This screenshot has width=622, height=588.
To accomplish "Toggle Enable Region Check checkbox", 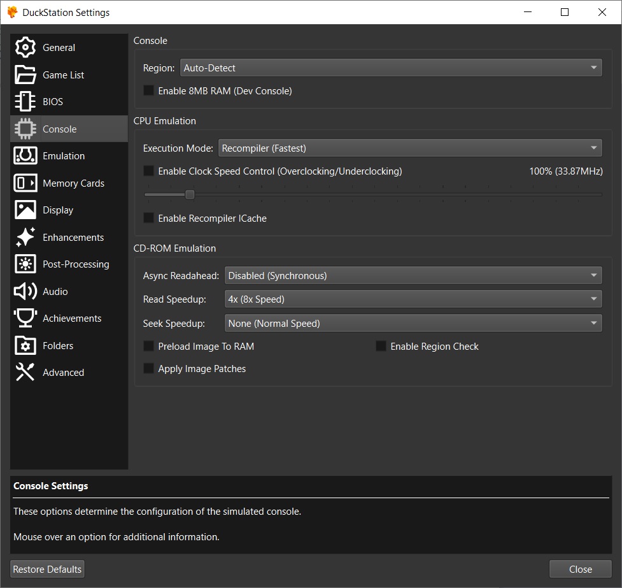I will pyautogui.click(x=381, y=346).
